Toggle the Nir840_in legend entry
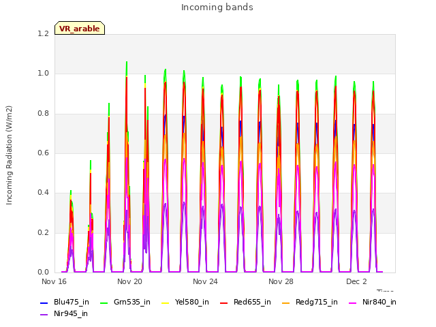This screenshot has height=327, width=436. point(373,302)
